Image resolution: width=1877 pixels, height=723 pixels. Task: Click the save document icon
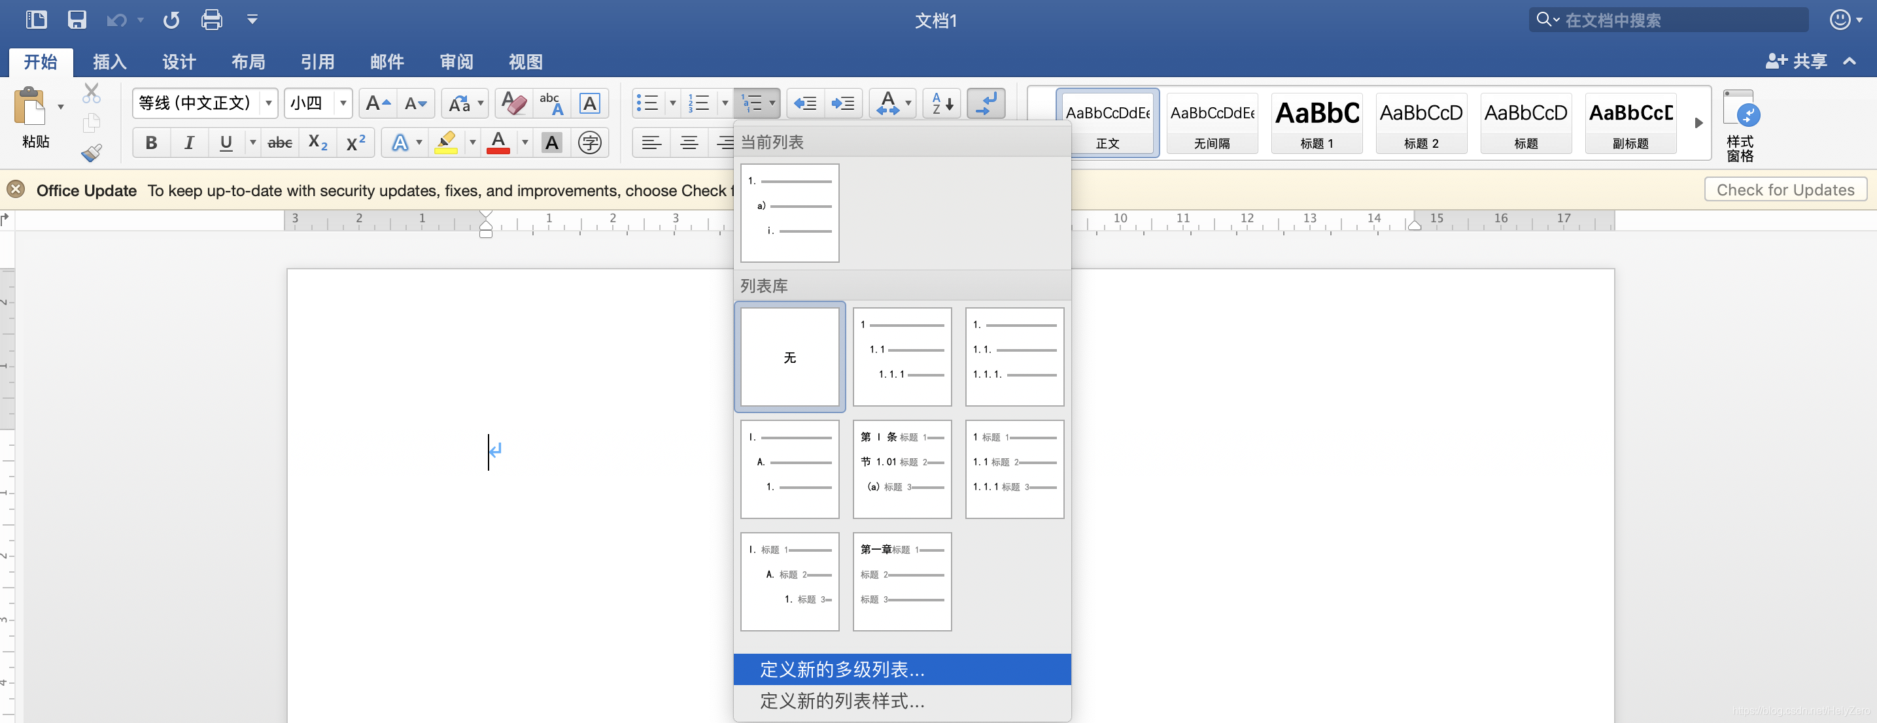[x=77, y=20]
